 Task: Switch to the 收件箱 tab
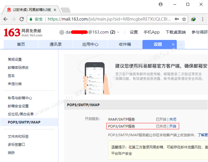pyautogui.click(x=125, y=44)
